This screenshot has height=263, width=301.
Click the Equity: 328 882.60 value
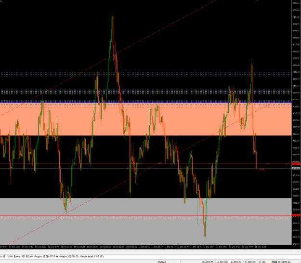[23, 256]
